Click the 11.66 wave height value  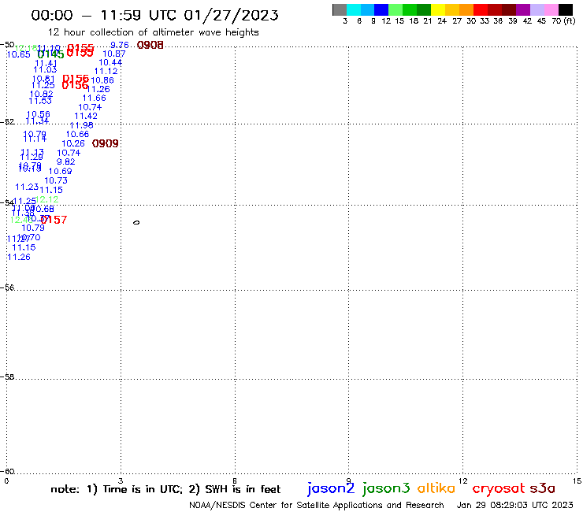[94, 98]
